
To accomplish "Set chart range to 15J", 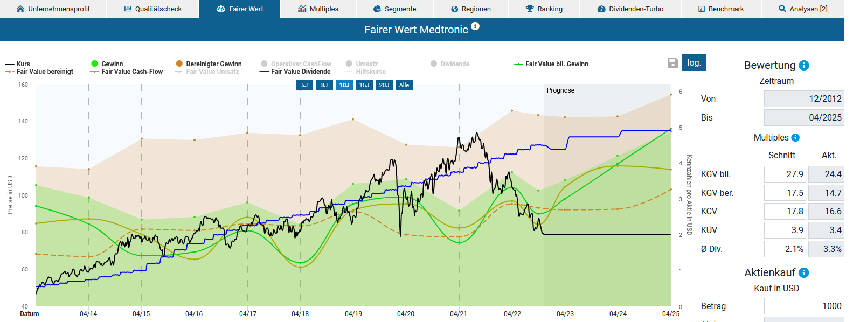I will pyautogui.click(x=364, y=85).
